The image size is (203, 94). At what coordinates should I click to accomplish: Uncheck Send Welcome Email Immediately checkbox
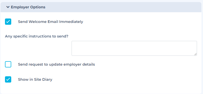[x=8, y=22]
